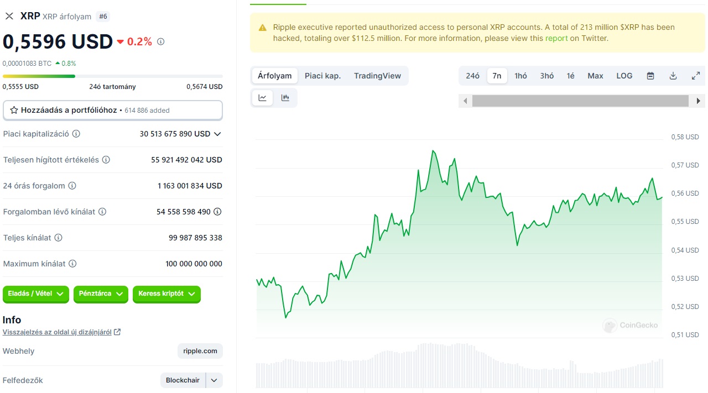The width and height of the screenshot is (708, 393).
Task: Click the XRP logo icon
Action: coord(9,16)
